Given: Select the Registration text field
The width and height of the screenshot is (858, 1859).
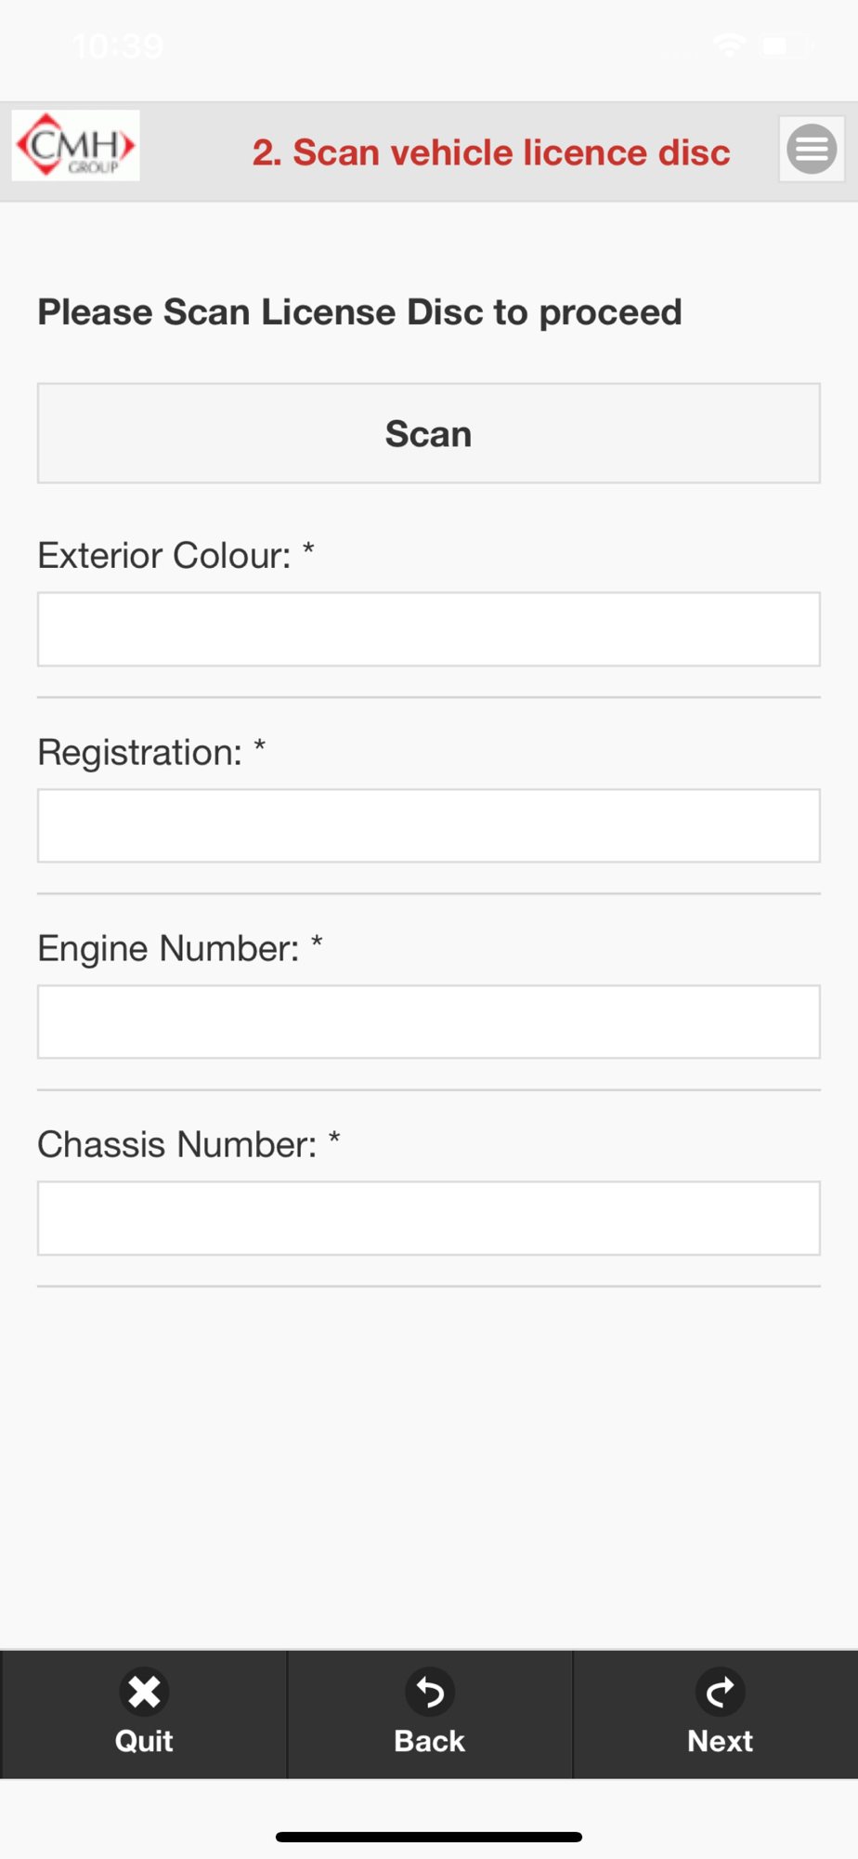Looking at the screenshot, I should [429, 825].
